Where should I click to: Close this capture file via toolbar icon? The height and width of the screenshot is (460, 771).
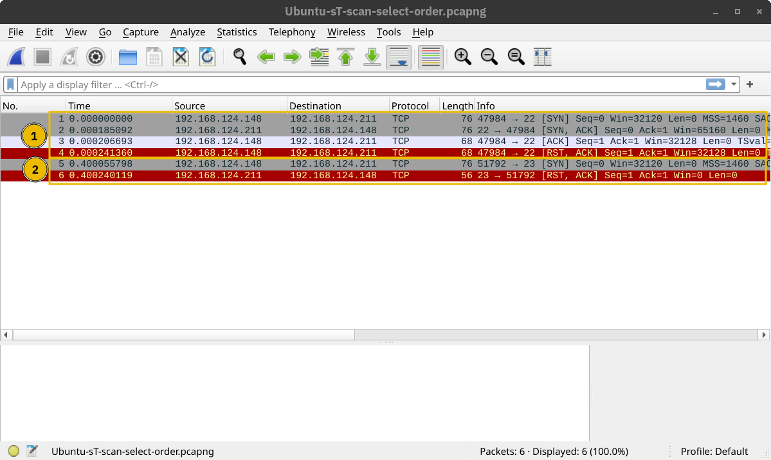pyautogui.click(x=181, y=57)
